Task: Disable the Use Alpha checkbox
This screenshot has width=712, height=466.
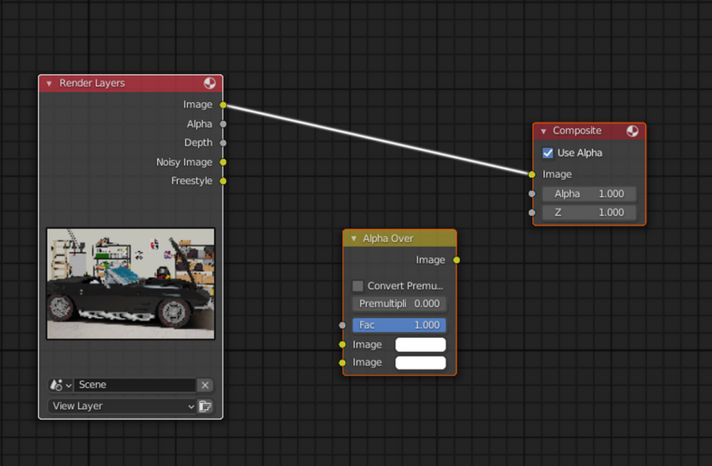Action: 548,153
